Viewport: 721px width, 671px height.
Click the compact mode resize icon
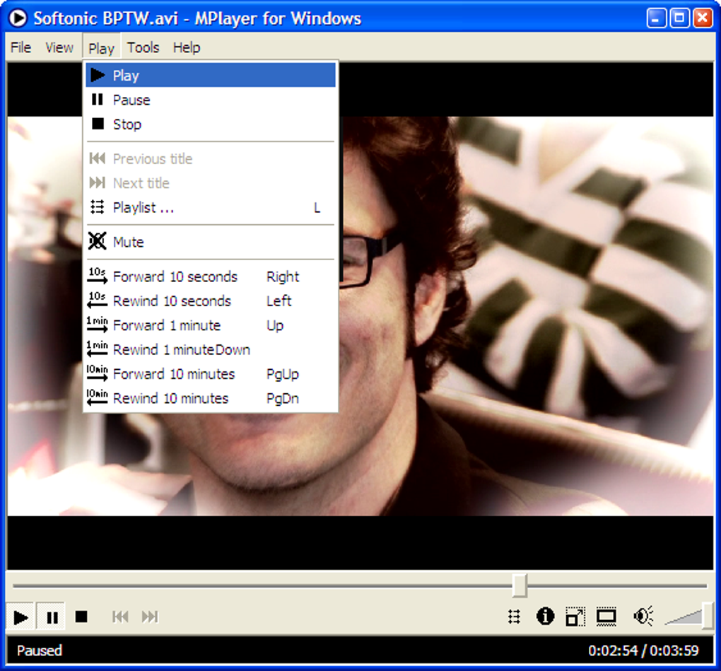pos(575,617)
